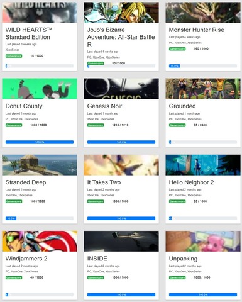Click the '45 / 1000' score on Windjammers 2

(x=37, y=277)
